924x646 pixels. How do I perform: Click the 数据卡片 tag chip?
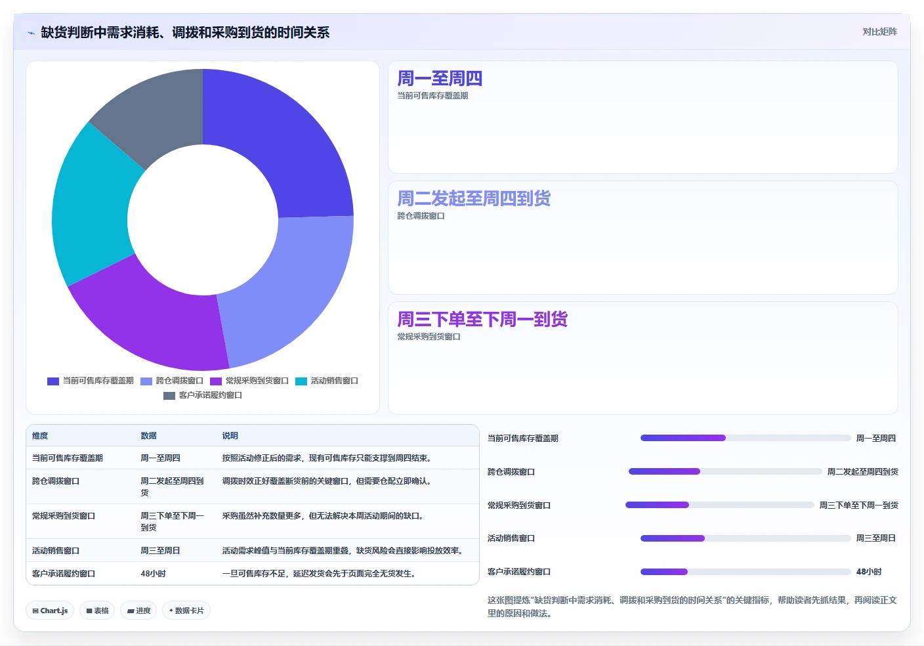[x=186, y=611]
